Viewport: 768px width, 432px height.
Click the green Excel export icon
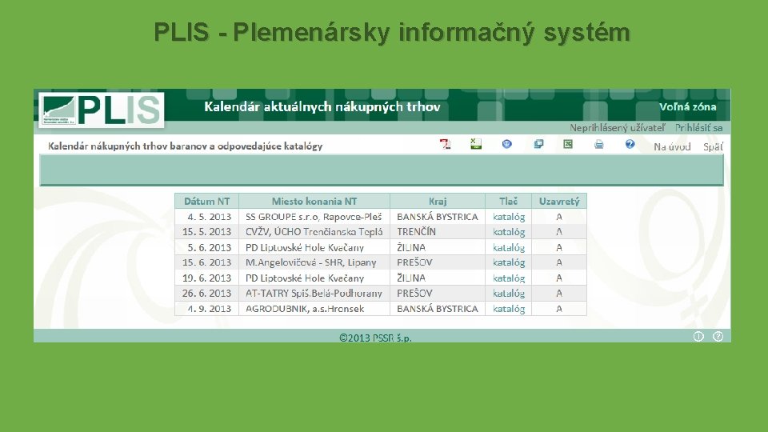(568, 144)
